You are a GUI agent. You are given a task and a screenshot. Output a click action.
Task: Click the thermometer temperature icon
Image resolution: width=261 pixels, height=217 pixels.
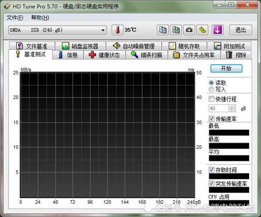tap(117, 30)
